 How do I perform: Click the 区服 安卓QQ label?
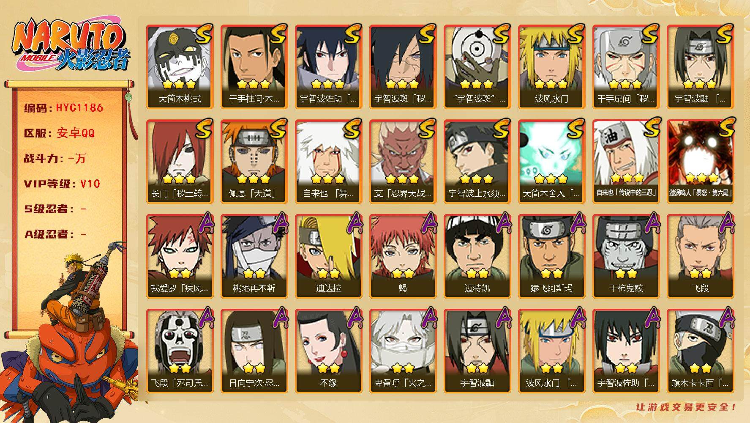[59, 133]
